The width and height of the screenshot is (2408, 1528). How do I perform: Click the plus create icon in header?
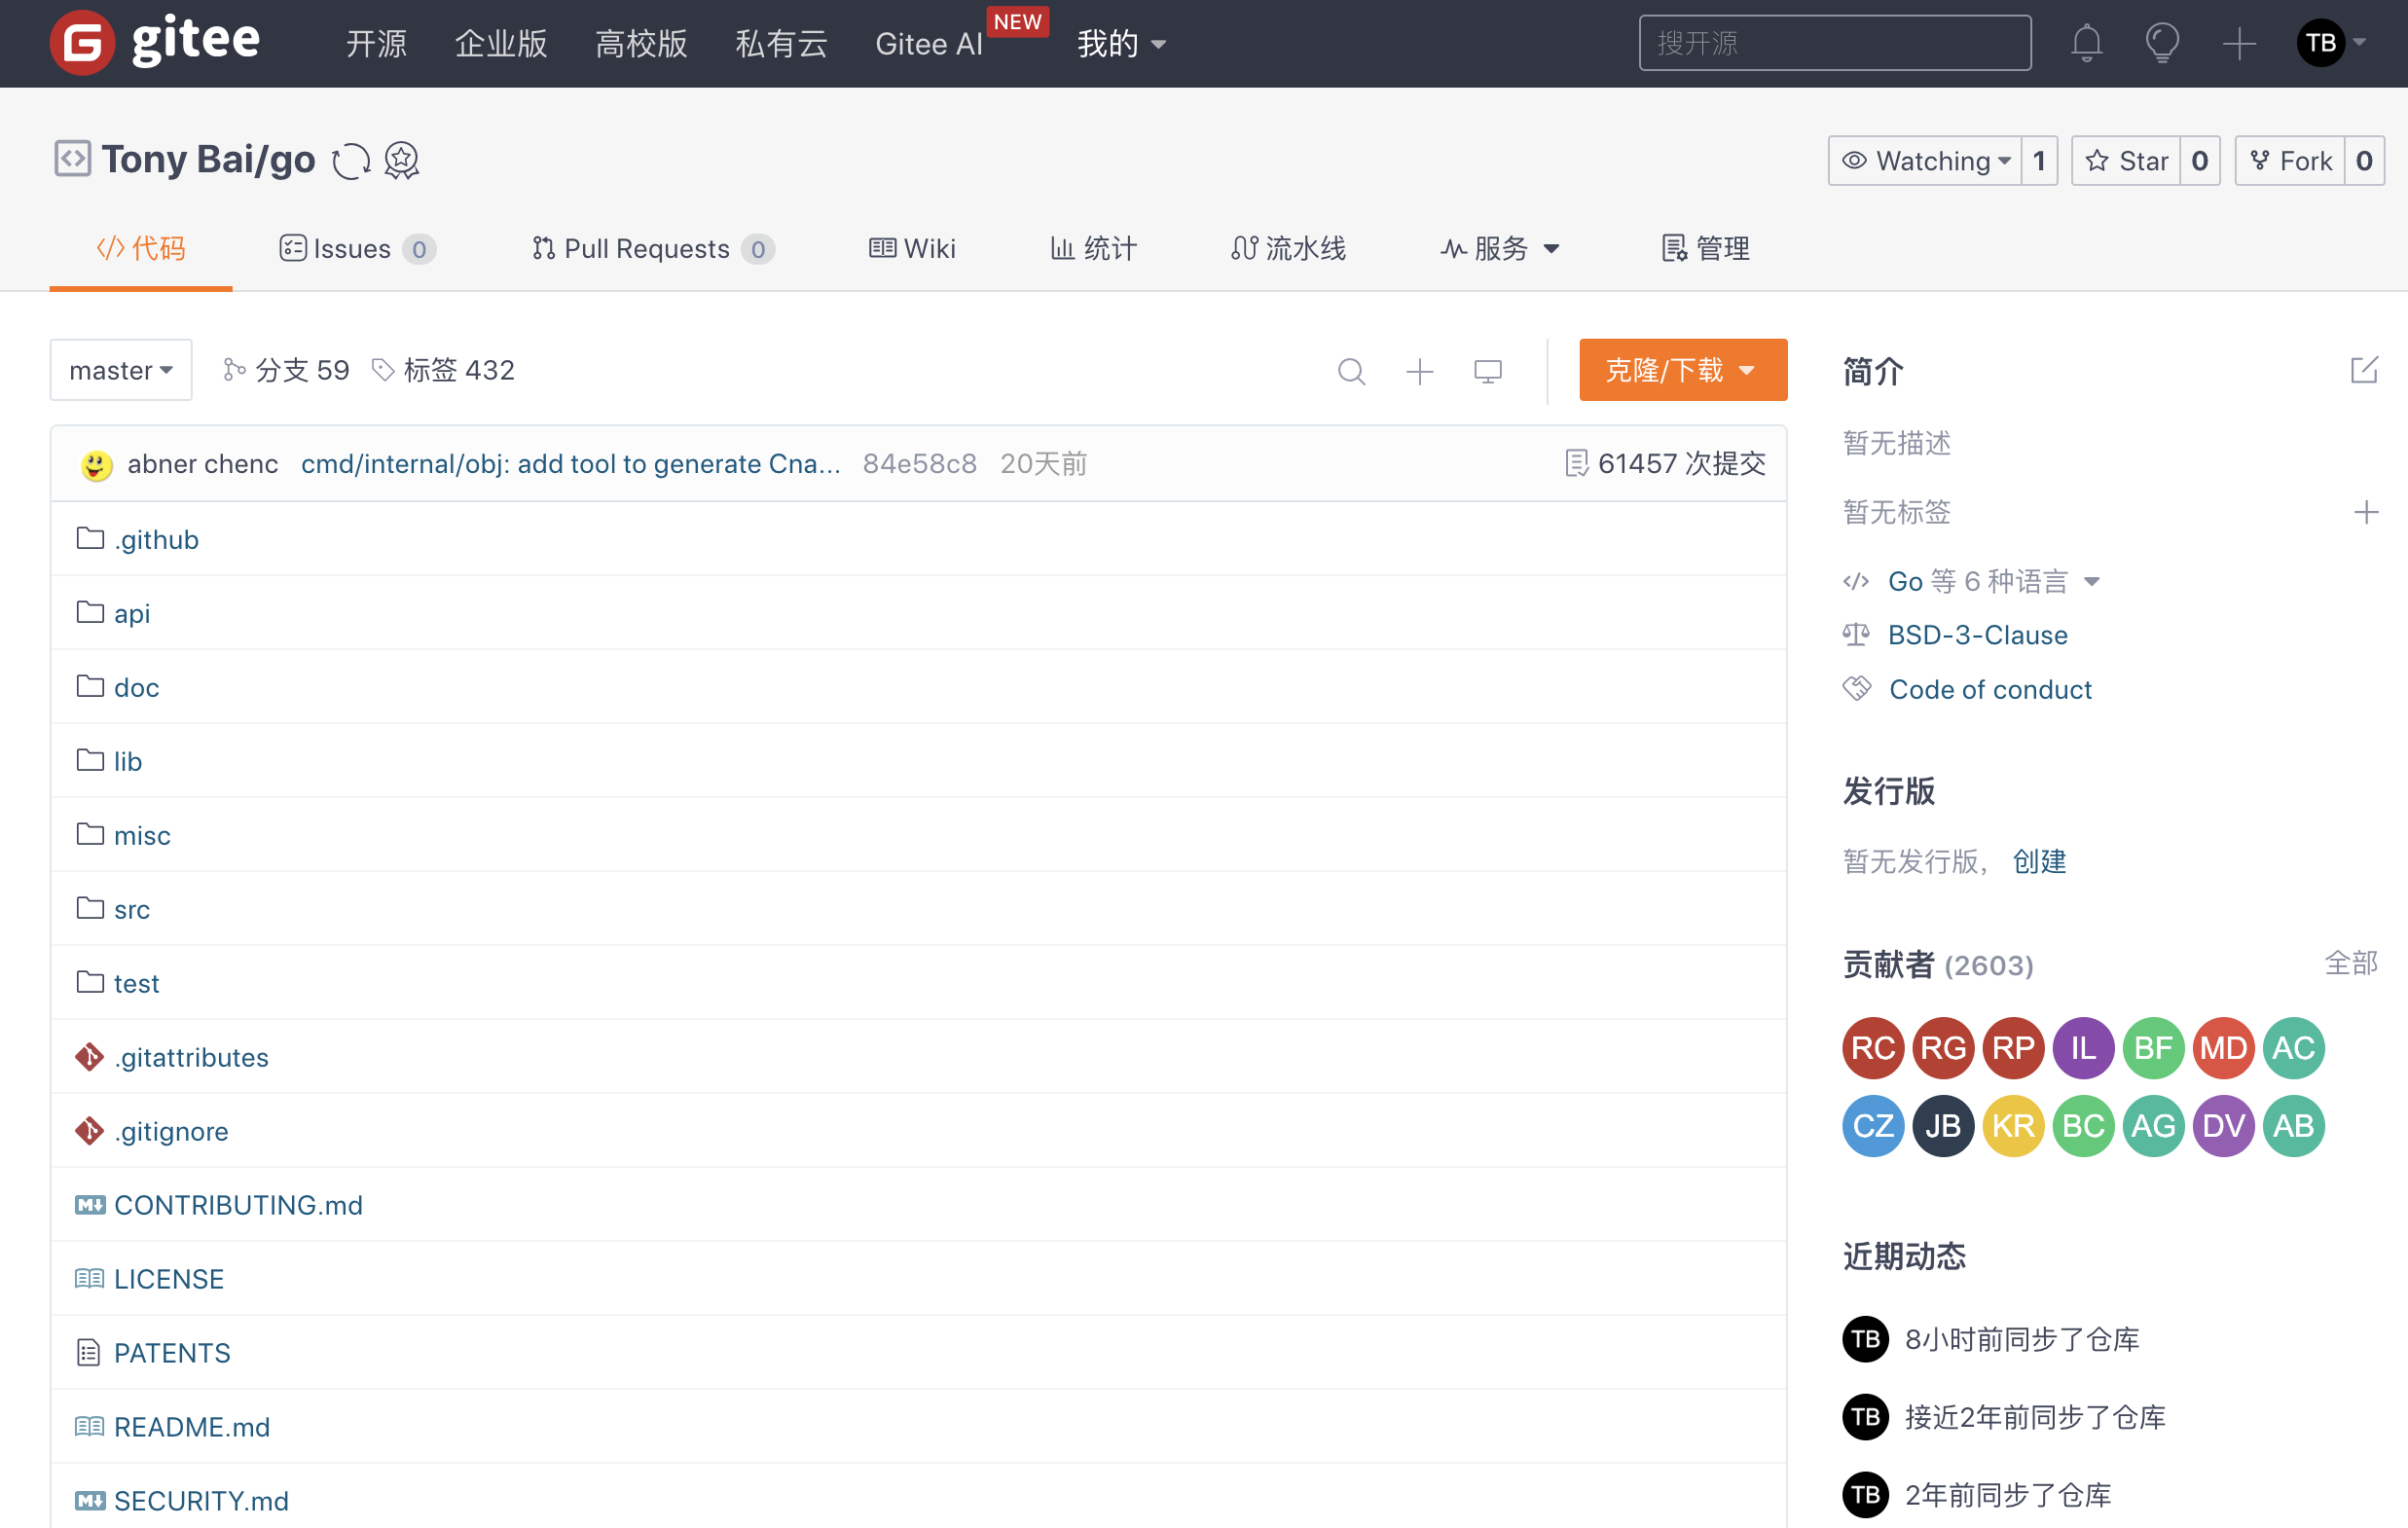point(2239,43)
